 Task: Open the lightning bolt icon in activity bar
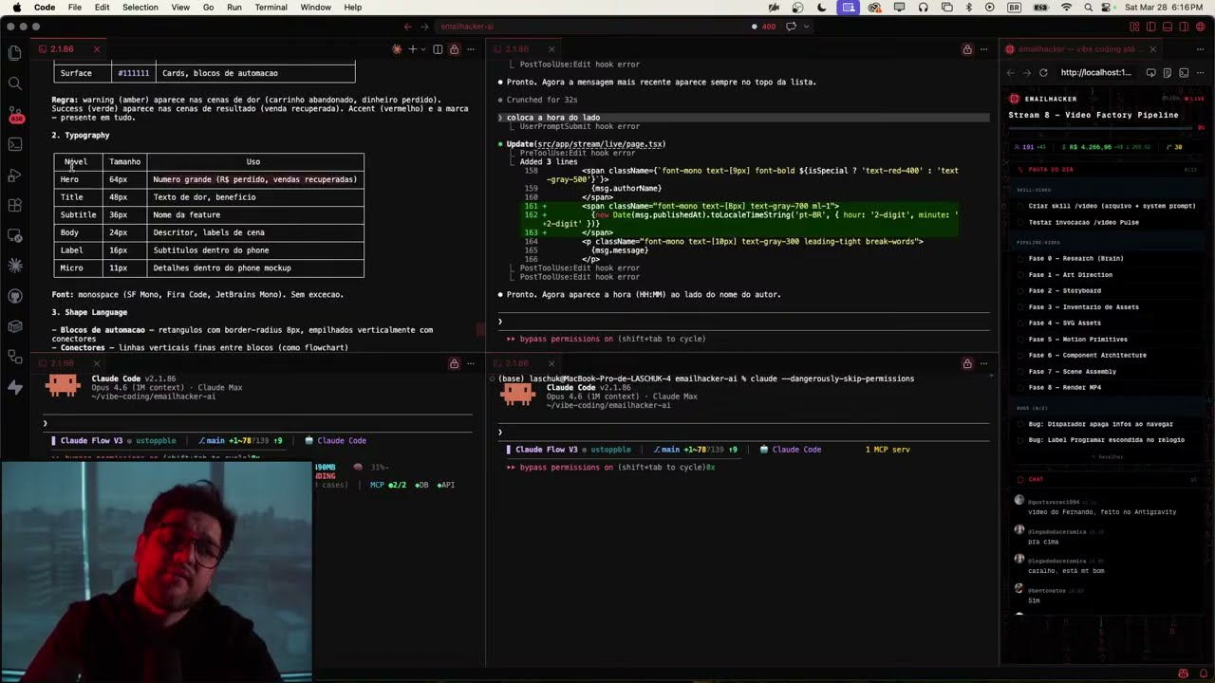tap(14, 387)
